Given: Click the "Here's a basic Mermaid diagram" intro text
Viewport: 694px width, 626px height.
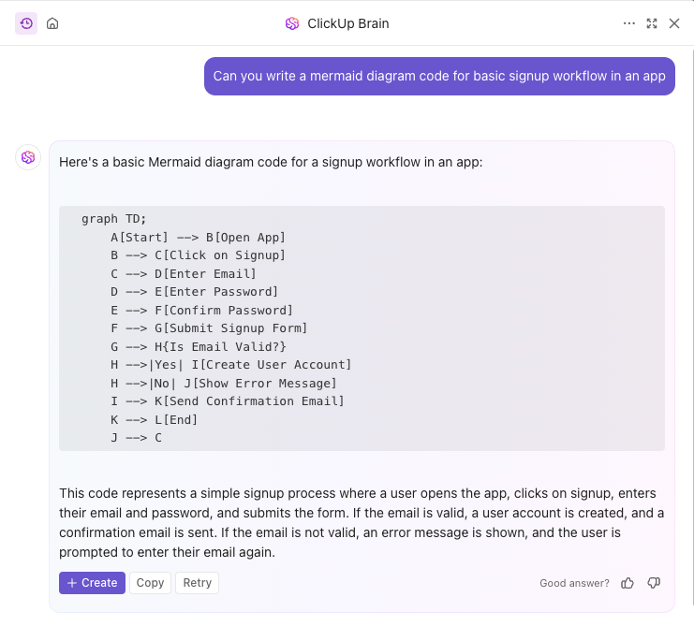Looking at the screenshot, I should pos(270,162).
